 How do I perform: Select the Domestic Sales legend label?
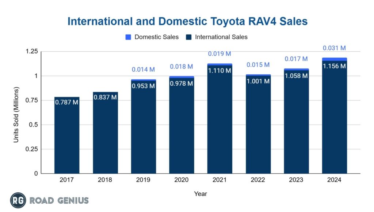point(156,37)
